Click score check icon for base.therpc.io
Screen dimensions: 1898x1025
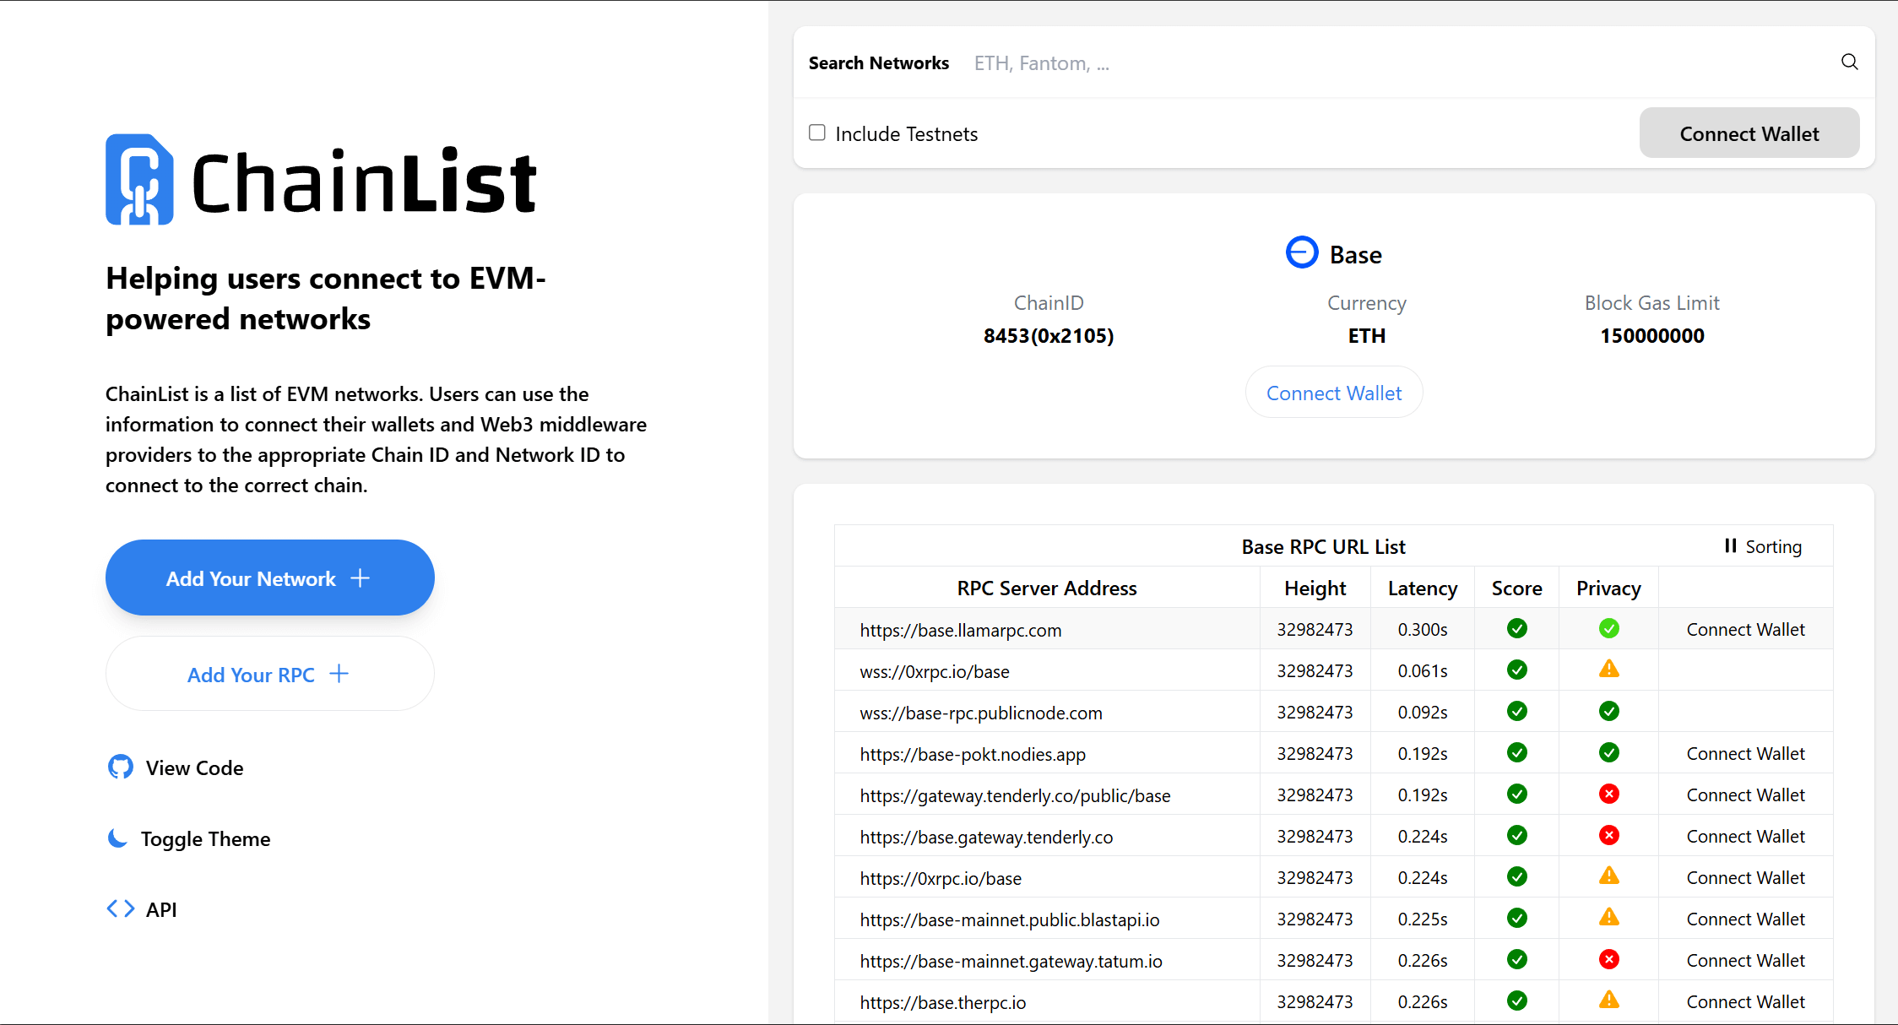pos(1516,1001)
